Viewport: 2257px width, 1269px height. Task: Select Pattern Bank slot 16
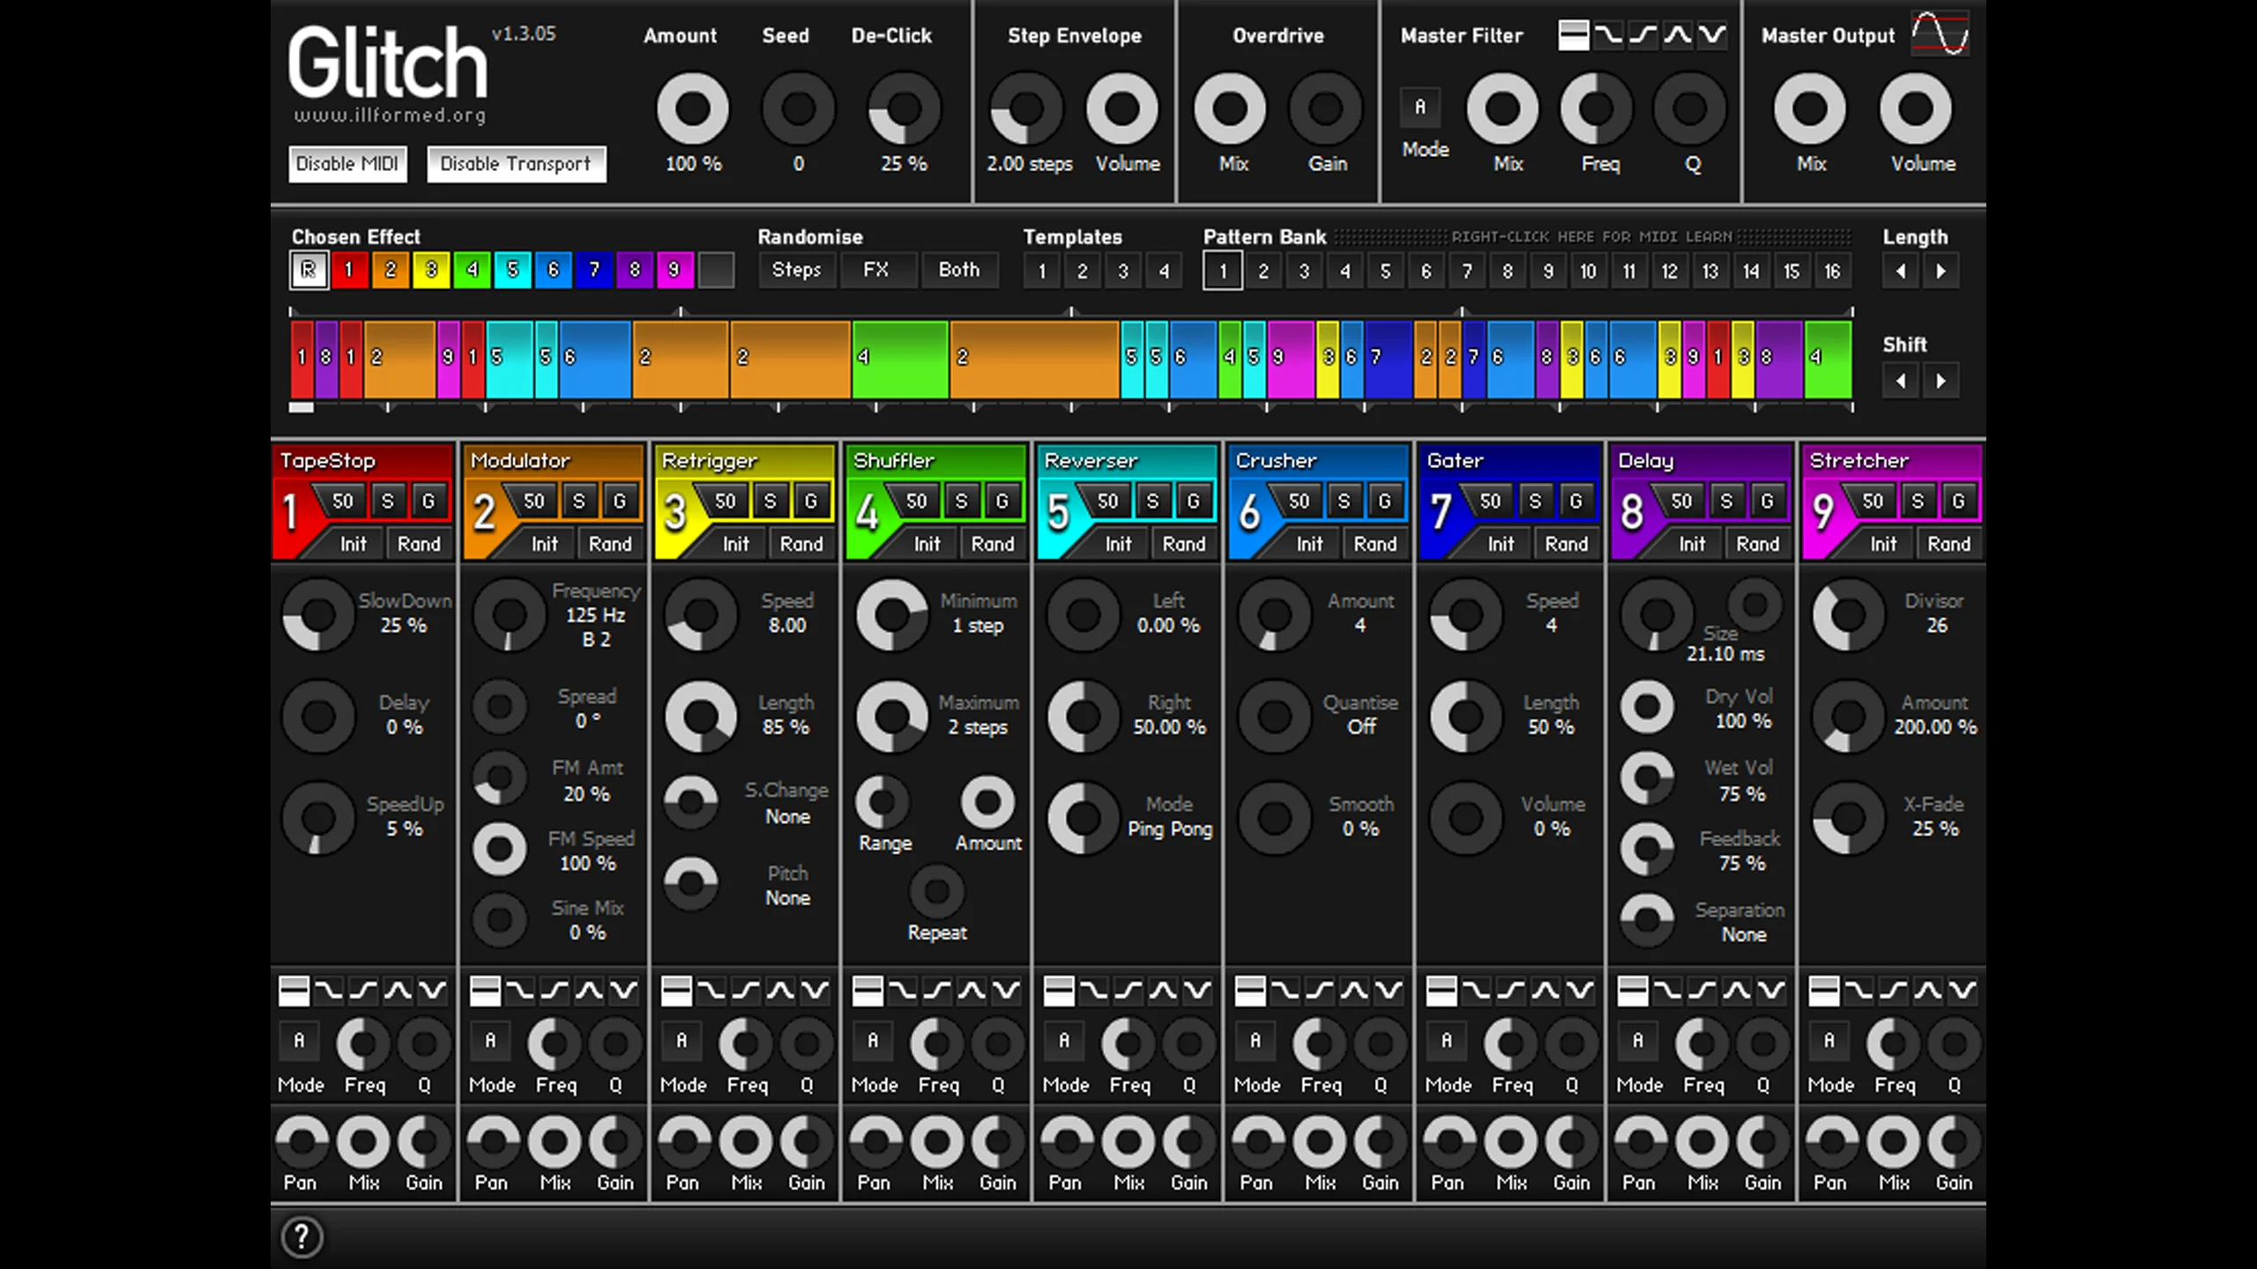point(1833,271)
